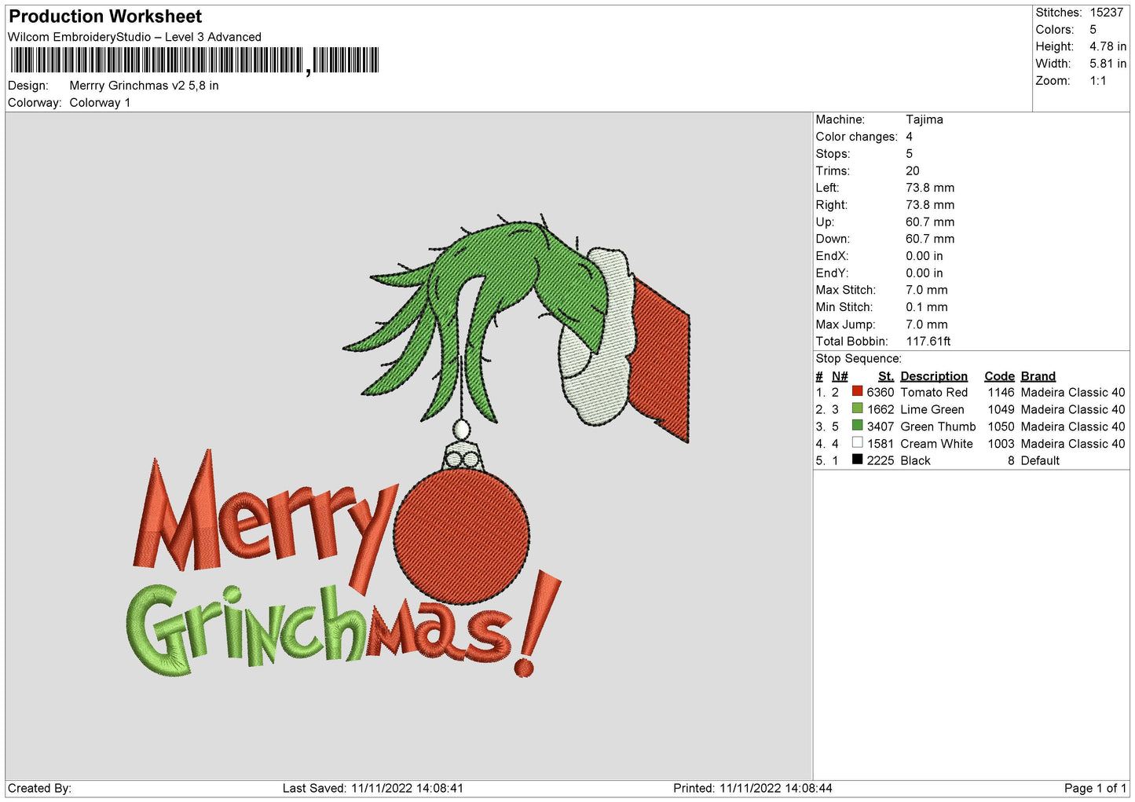The image size is (1135, 802).
Task: Click the Brand column header
Action: [1038, 376]
